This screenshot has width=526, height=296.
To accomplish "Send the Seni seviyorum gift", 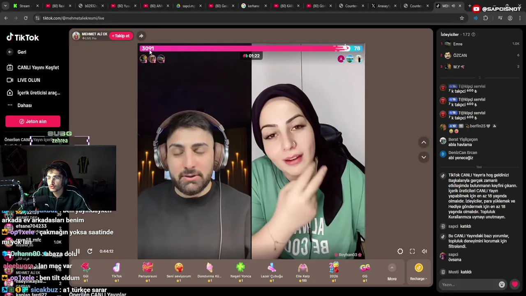I will 179,272.
